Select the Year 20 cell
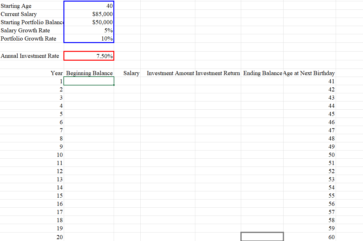 tap(57, 236)
